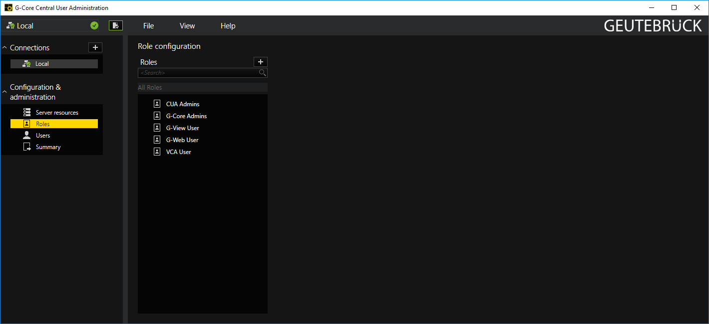Click the All Roles header
Viewport: 709px width, 324px height.
[x=203, y=88]
